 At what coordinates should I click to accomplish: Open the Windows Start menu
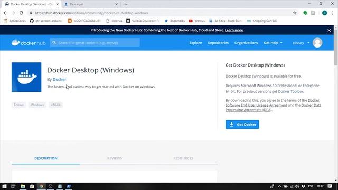click(x=4, y=186)
